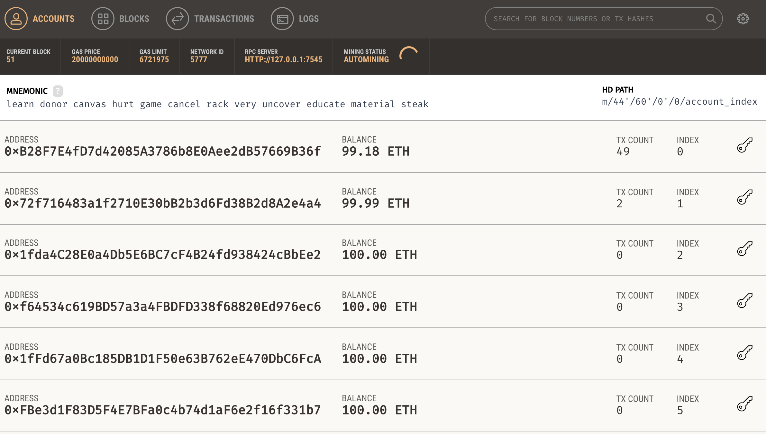The width and height of the screenshot is (766, 434).
Task: Show private key for account index 2
Action: (744, 248)
